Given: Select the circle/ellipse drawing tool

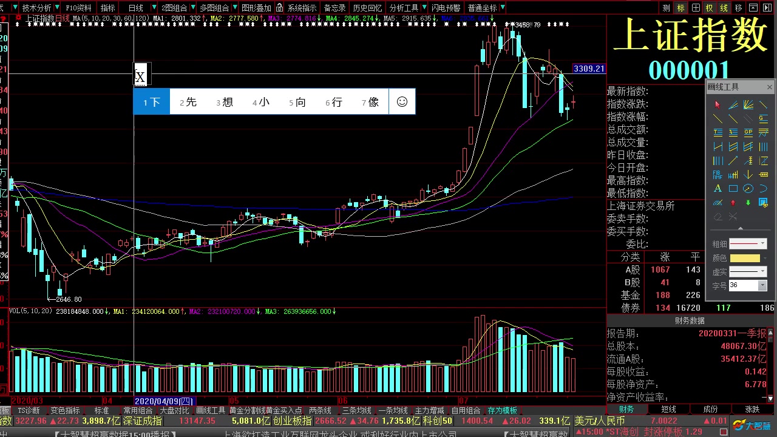Looking at the screenshot, I should (x=748, y=188).
